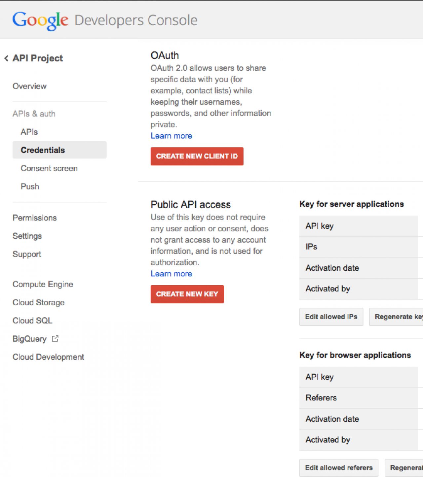The width and height of the screenshot is (423, 477).
Task: Go to Consent screen
Action: 49,168
